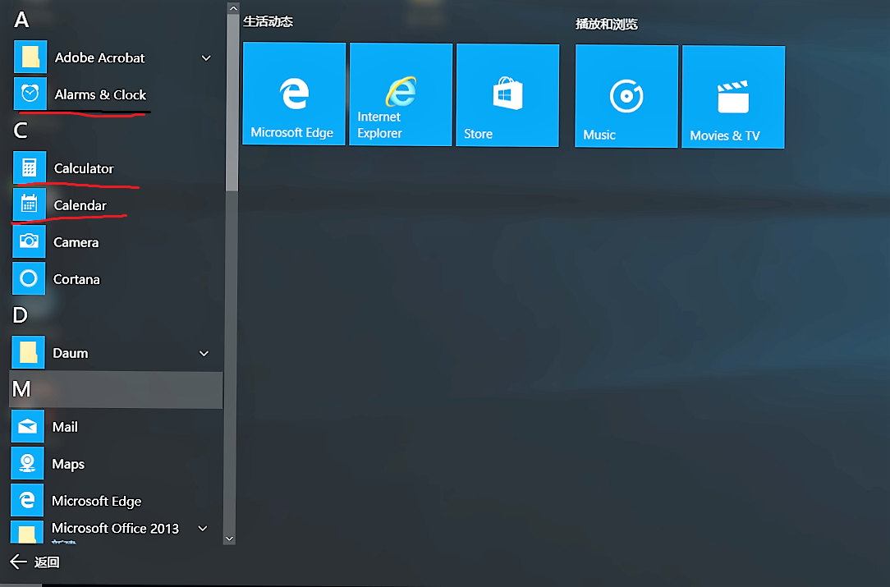The width and height of the screenshot is (890, 587).
Task: Jump using the letter A header
Action: pyautogui.click(x=21, y=20)
